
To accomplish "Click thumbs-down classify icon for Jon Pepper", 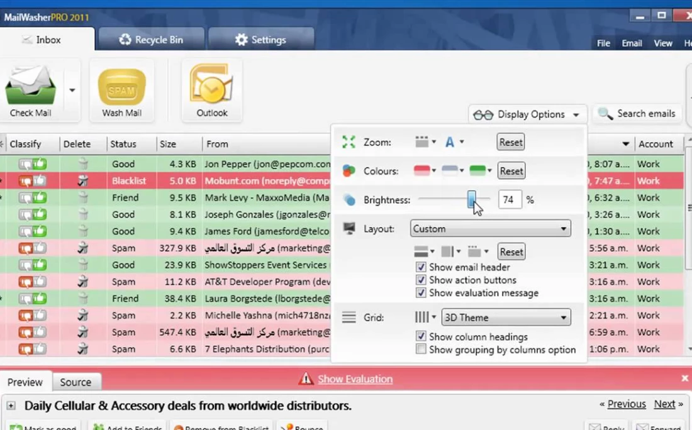I will coord(25,164).
